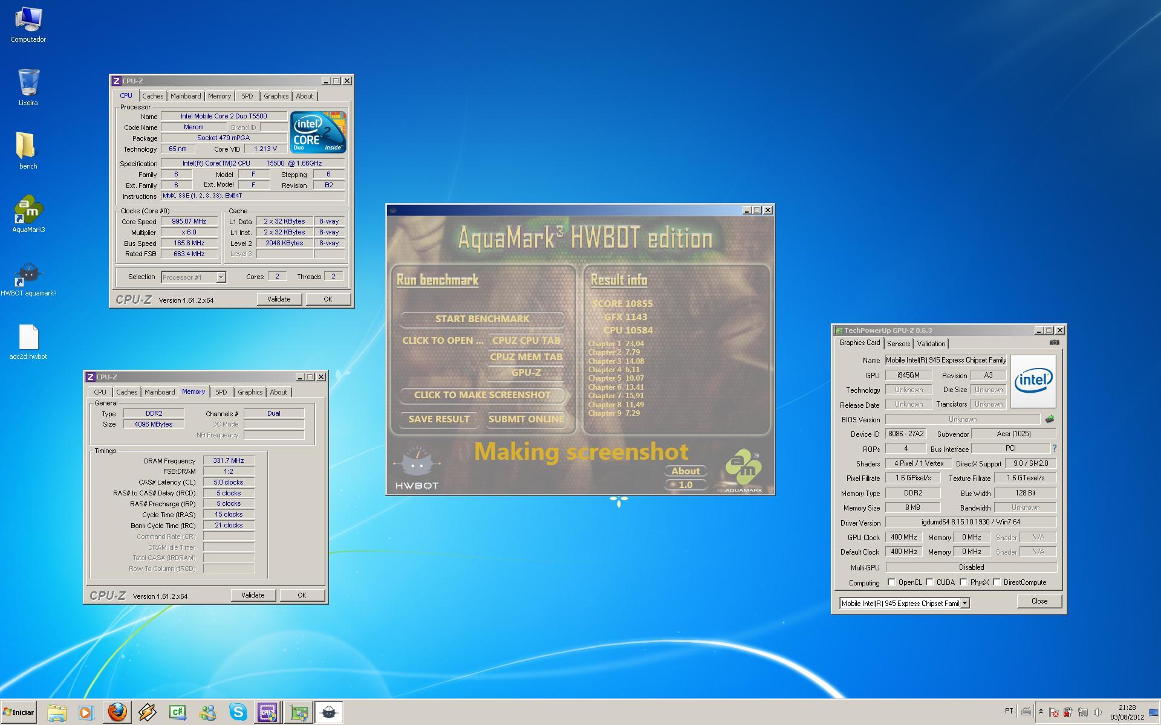Click the network tray icon

[x=1083, y=712]
